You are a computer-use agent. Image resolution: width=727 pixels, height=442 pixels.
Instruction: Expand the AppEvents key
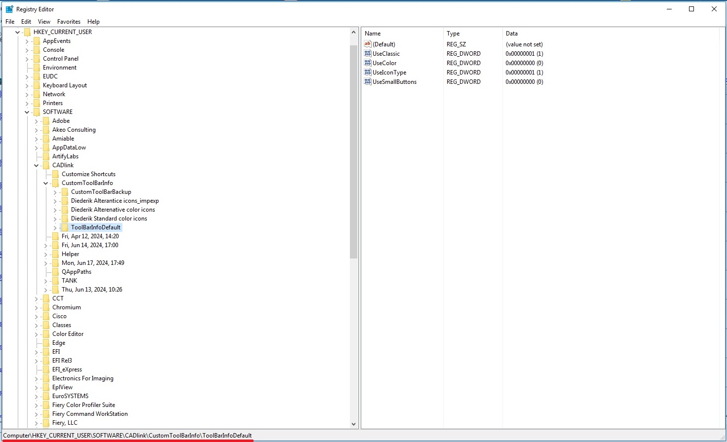[27, 41]
